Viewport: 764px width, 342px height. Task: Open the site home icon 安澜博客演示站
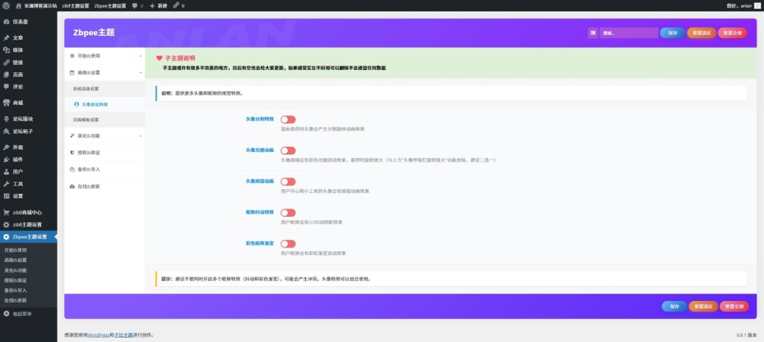18,6
